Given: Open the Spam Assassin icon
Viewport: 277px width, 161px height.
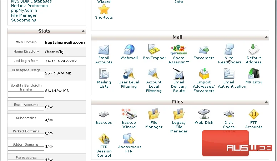Looking at the screenshot, I should 178,50.
